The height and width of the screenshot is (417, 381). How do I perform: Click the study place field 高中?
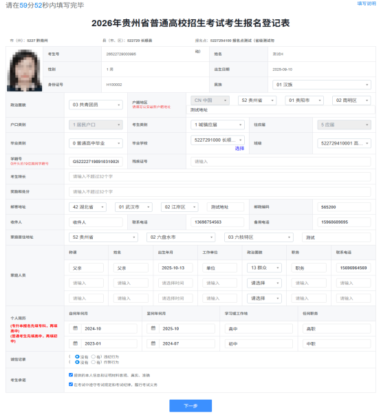point(259,328)
